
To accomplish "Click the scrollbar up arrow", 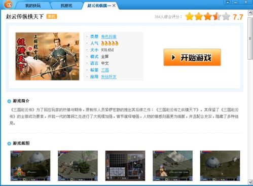I will (250, 13).
